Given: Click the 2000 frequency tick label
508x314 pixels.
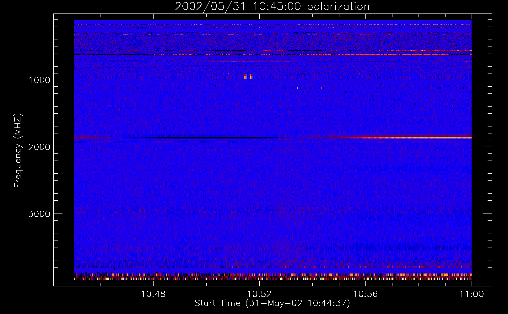Looking at the screenshot, I should pos(39,147).
